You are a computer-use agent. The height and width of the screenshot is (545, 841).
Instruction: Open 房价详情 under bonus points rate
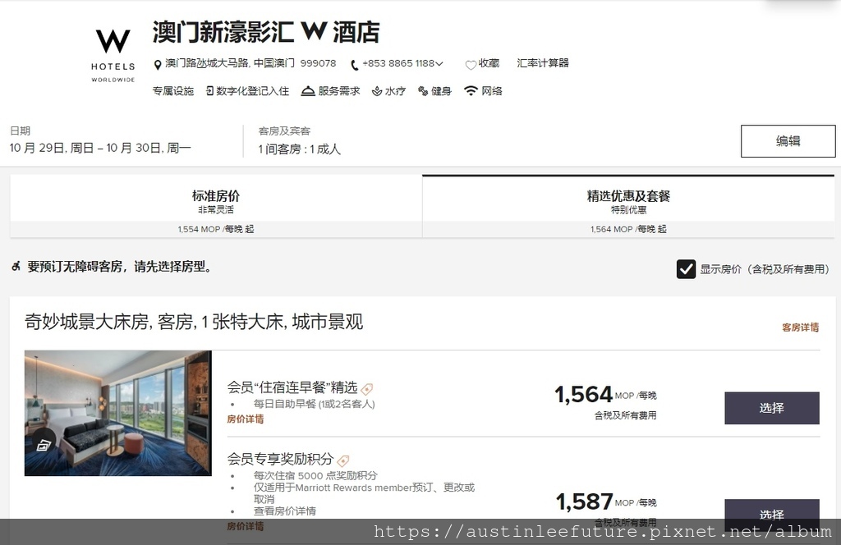pos(245,525)
